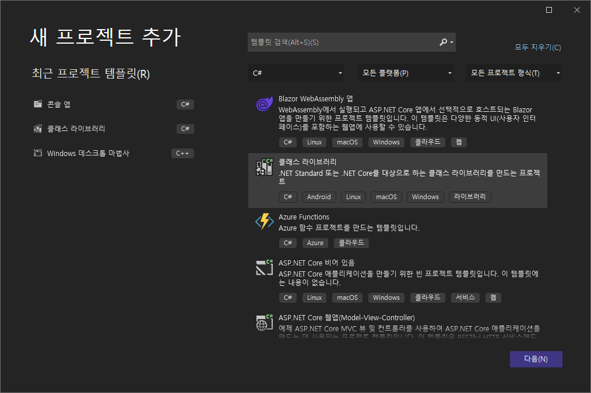Click the search magnifier icon

coord(443,42)
